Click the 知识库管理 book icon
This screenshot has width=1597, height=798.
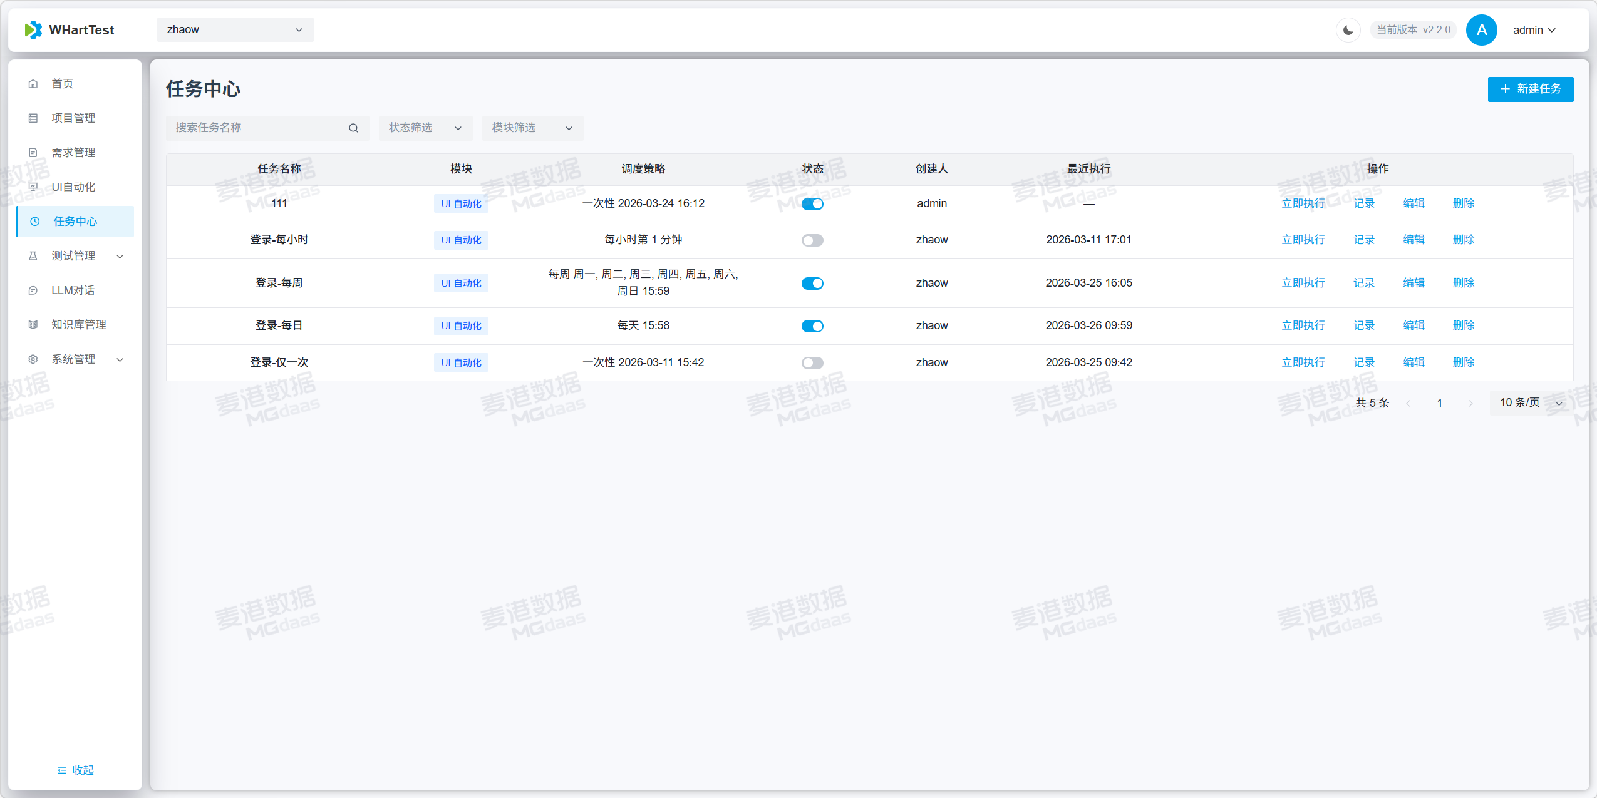[x=33, y=325]
